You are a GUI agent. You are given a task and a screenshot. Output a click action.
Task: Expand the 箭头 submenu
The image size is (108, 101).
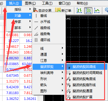pyautogui.click(x=49, y=85)
